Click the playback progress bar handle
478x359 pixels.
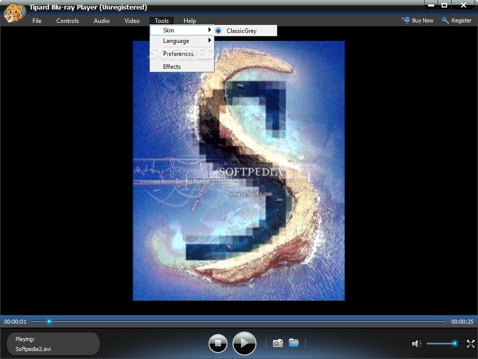[x=49, y=322]
